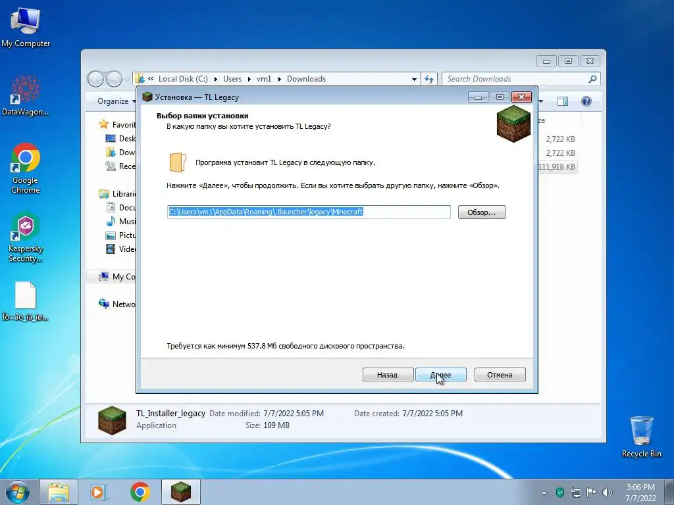Viewport: 674px width, 505px height.
Task: Select Recent Places in Explorer navigation pane
Action: point(120,166)
